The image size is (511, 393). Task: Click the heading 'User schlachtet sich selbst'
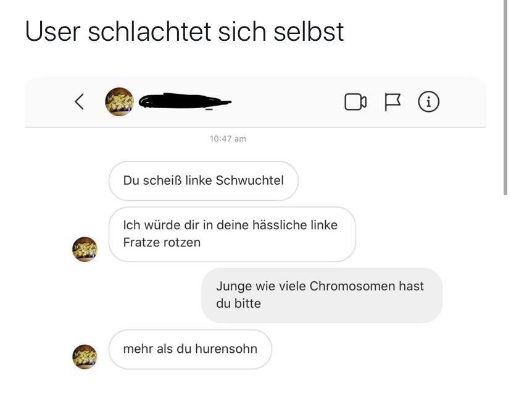(185, 32)
